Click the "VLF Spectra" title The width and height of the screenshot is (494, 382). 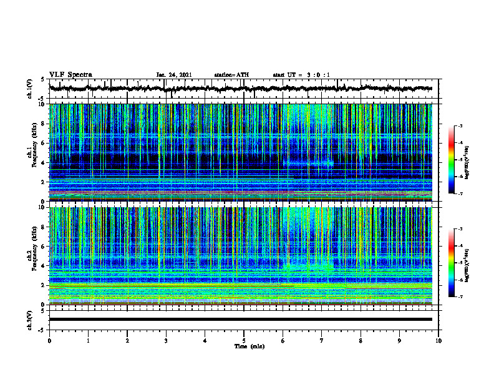point(70,75)
